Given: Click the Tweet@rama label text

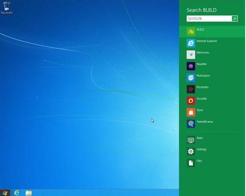Looking at the screenshot, I should pos(205,122).
